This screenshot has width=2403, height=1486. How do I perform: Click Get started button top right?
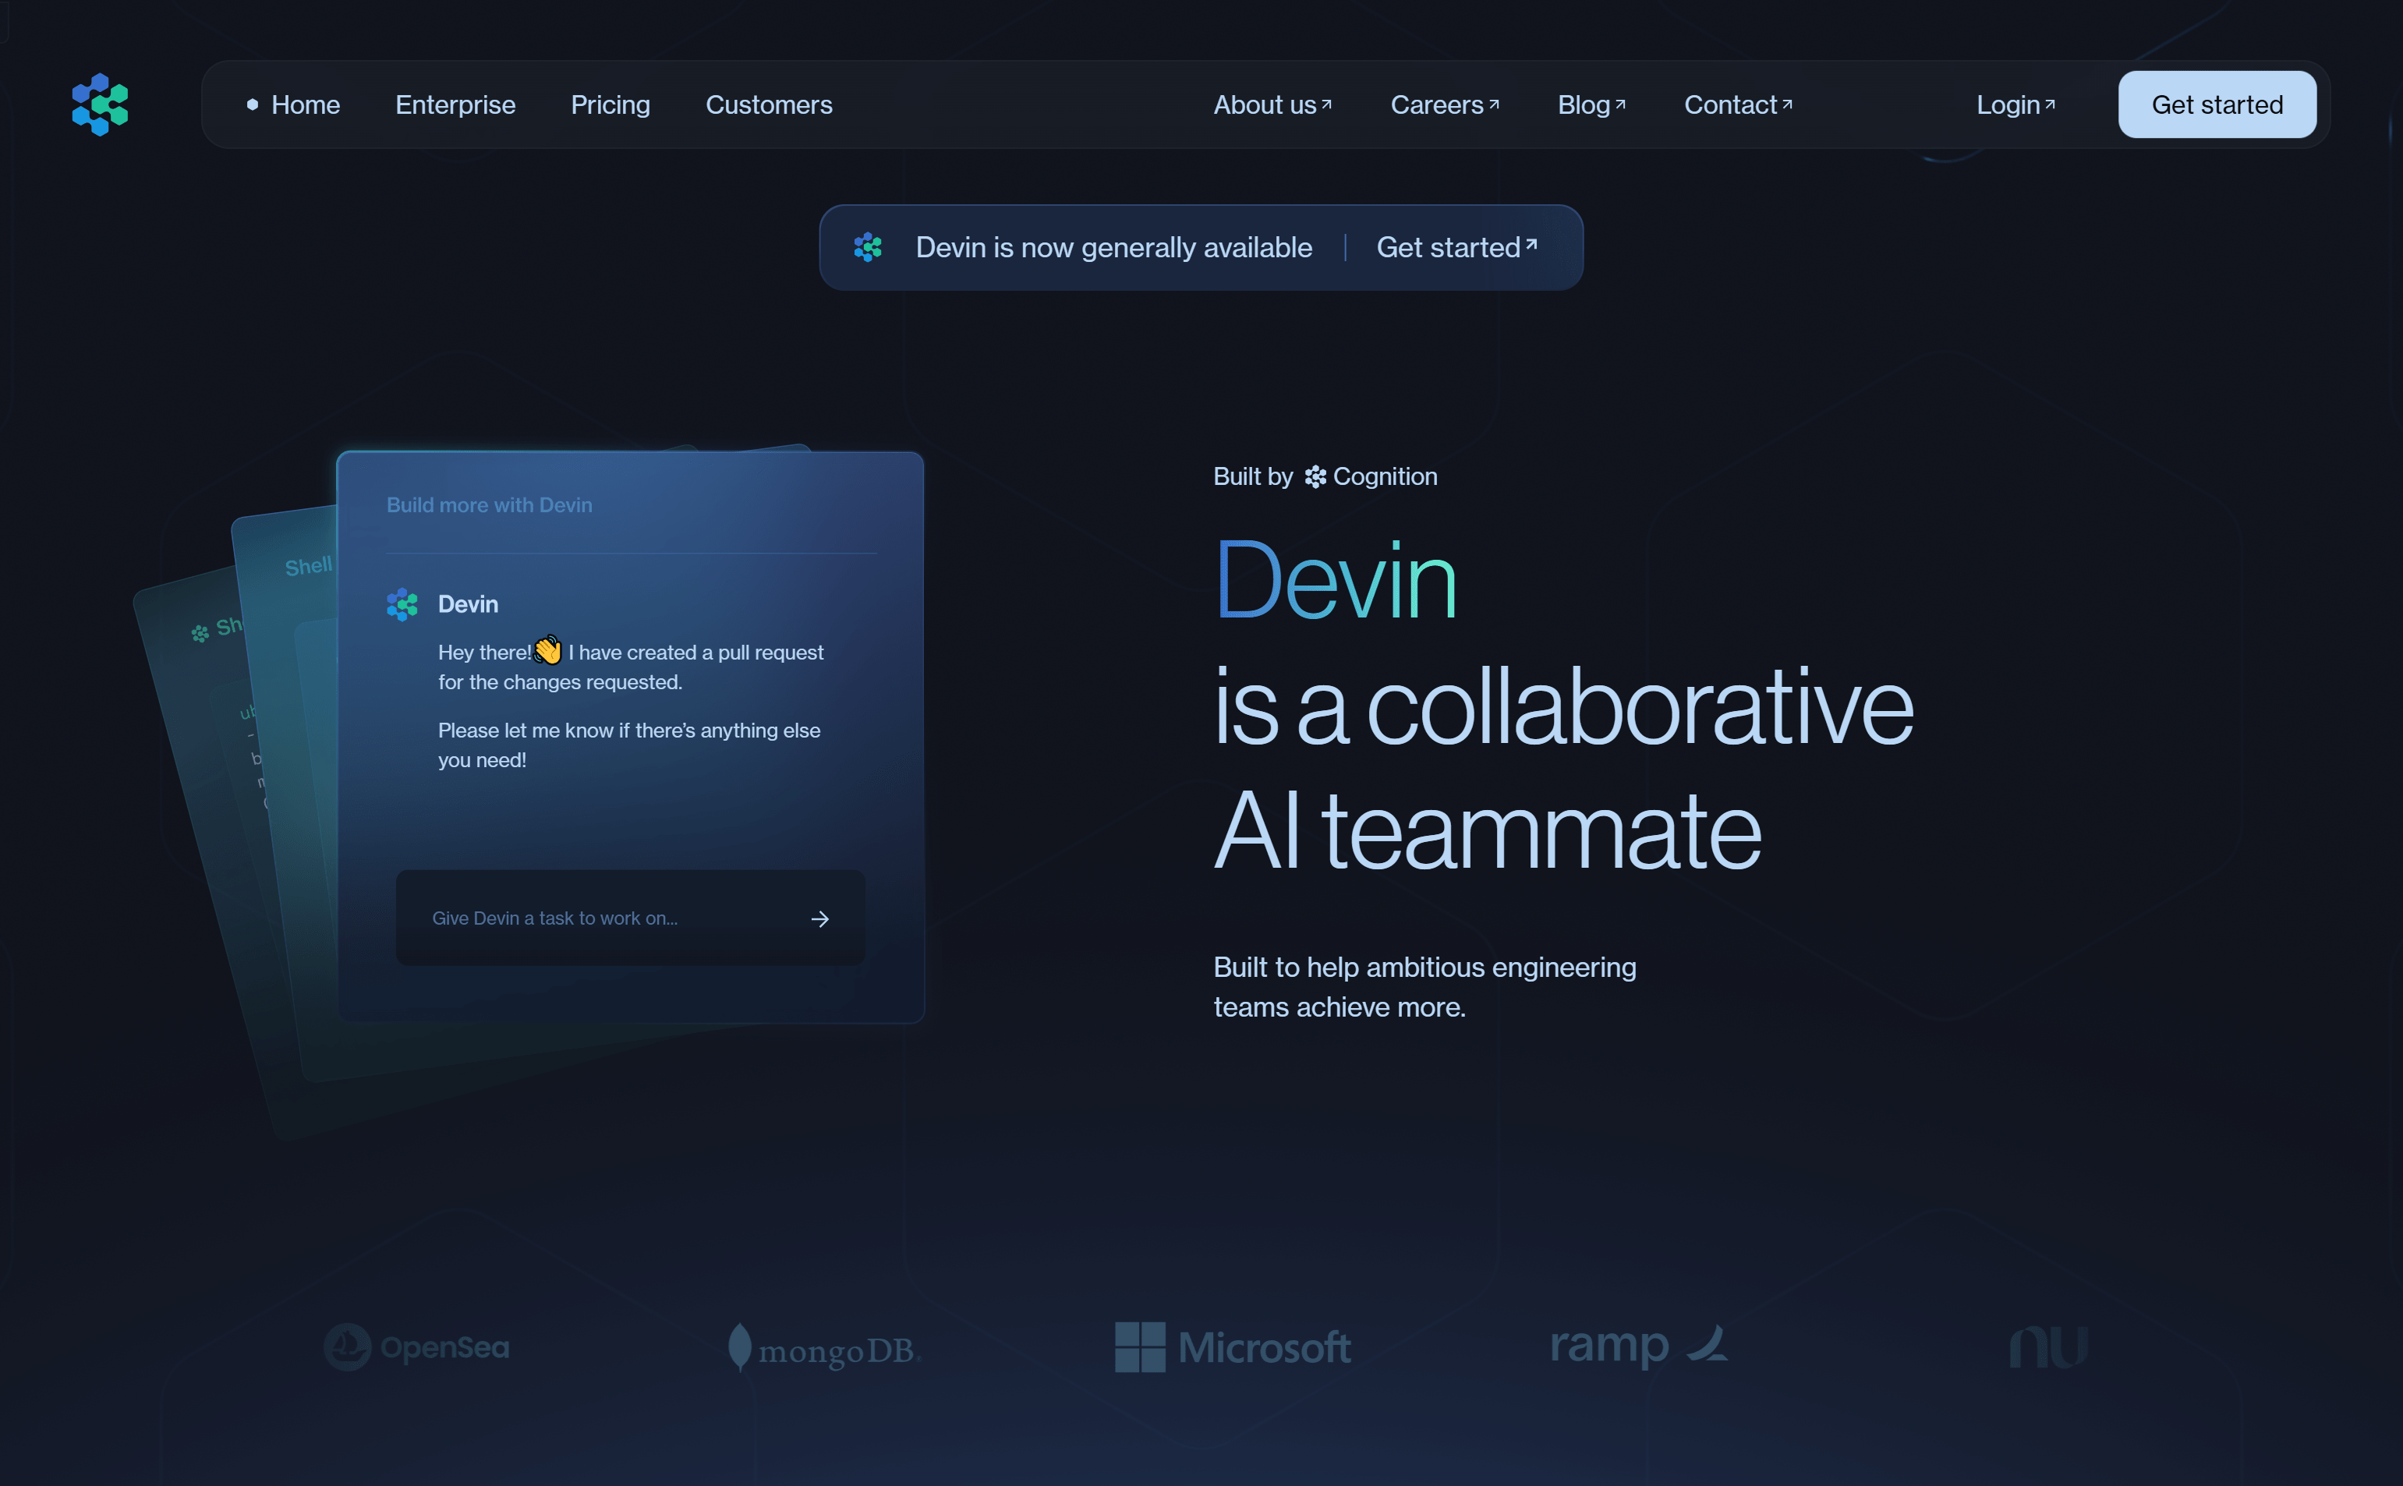point(2217,104)
